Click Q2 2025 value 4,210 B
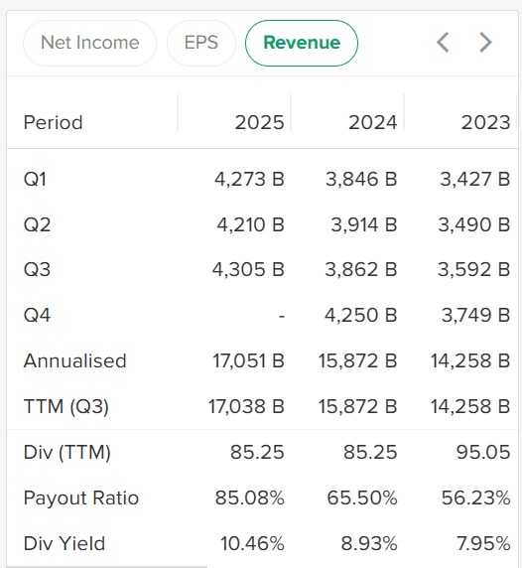The height and width of the screenshot is (568, 522). (x=250, y=224)
